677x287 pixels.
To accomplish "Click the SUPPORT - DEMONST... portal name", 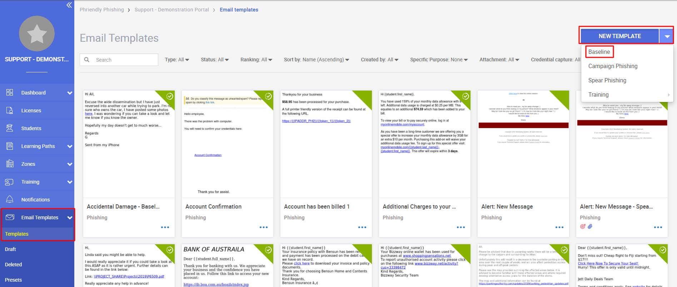I will pyautogui.click(x=37, y=59).
